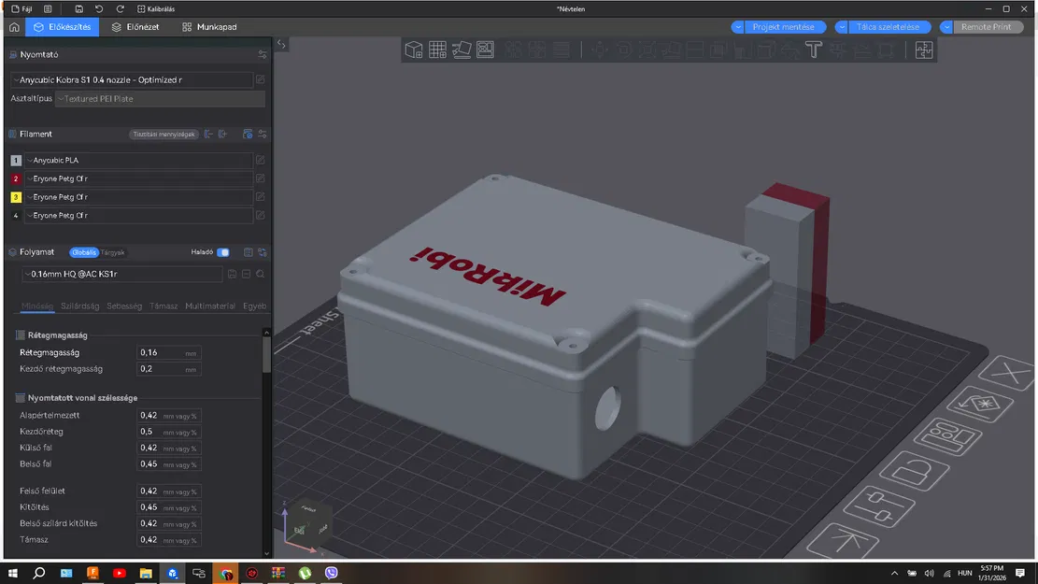Open the 0.16mm HQ process preset dropdown
1038x584 pixels.
121,275
